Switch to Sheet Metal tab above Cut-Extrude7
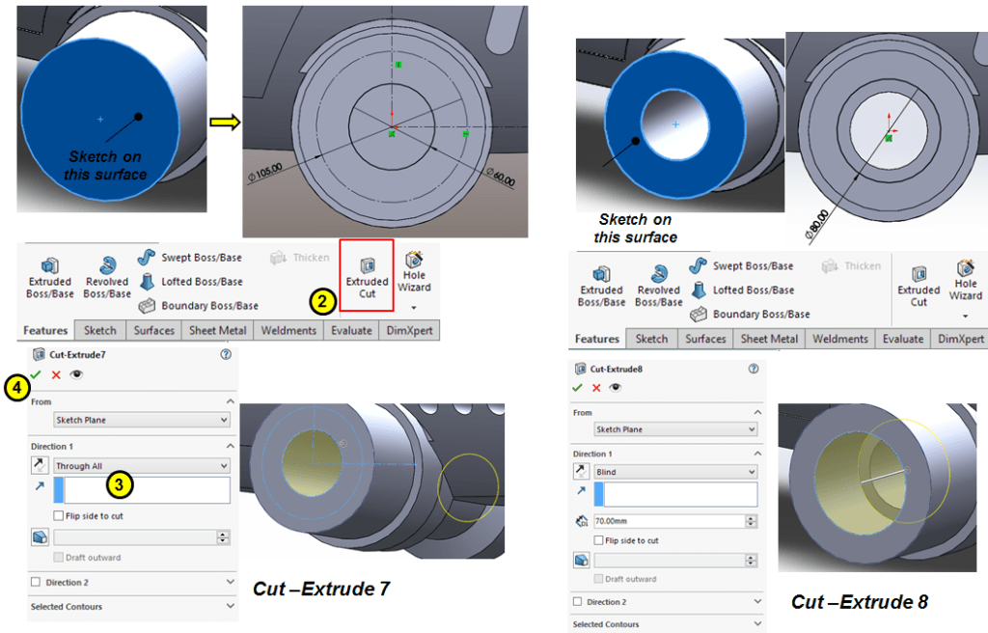 [x=217, y=330]
